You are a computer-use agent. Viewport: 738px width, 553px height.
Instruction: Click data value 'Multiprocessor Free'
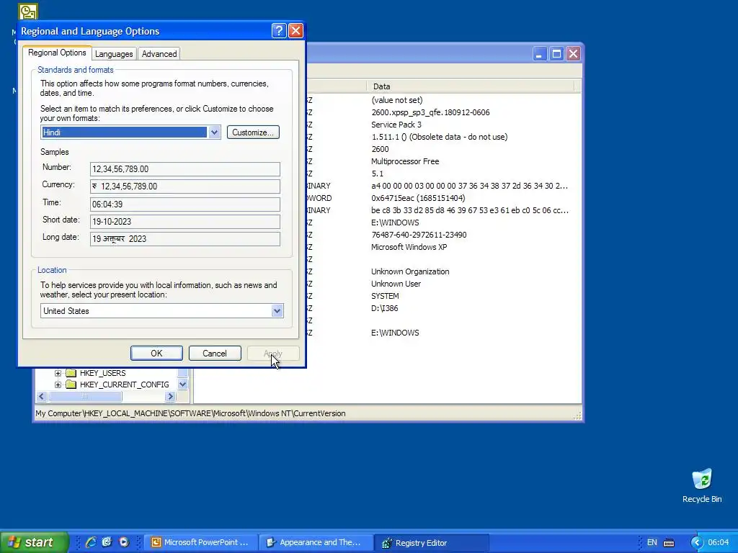(x=405, y=161)
